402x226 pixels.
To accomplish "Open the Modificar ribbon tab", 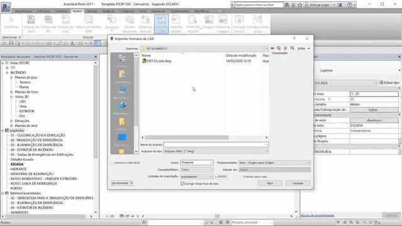I will (202, 11).
